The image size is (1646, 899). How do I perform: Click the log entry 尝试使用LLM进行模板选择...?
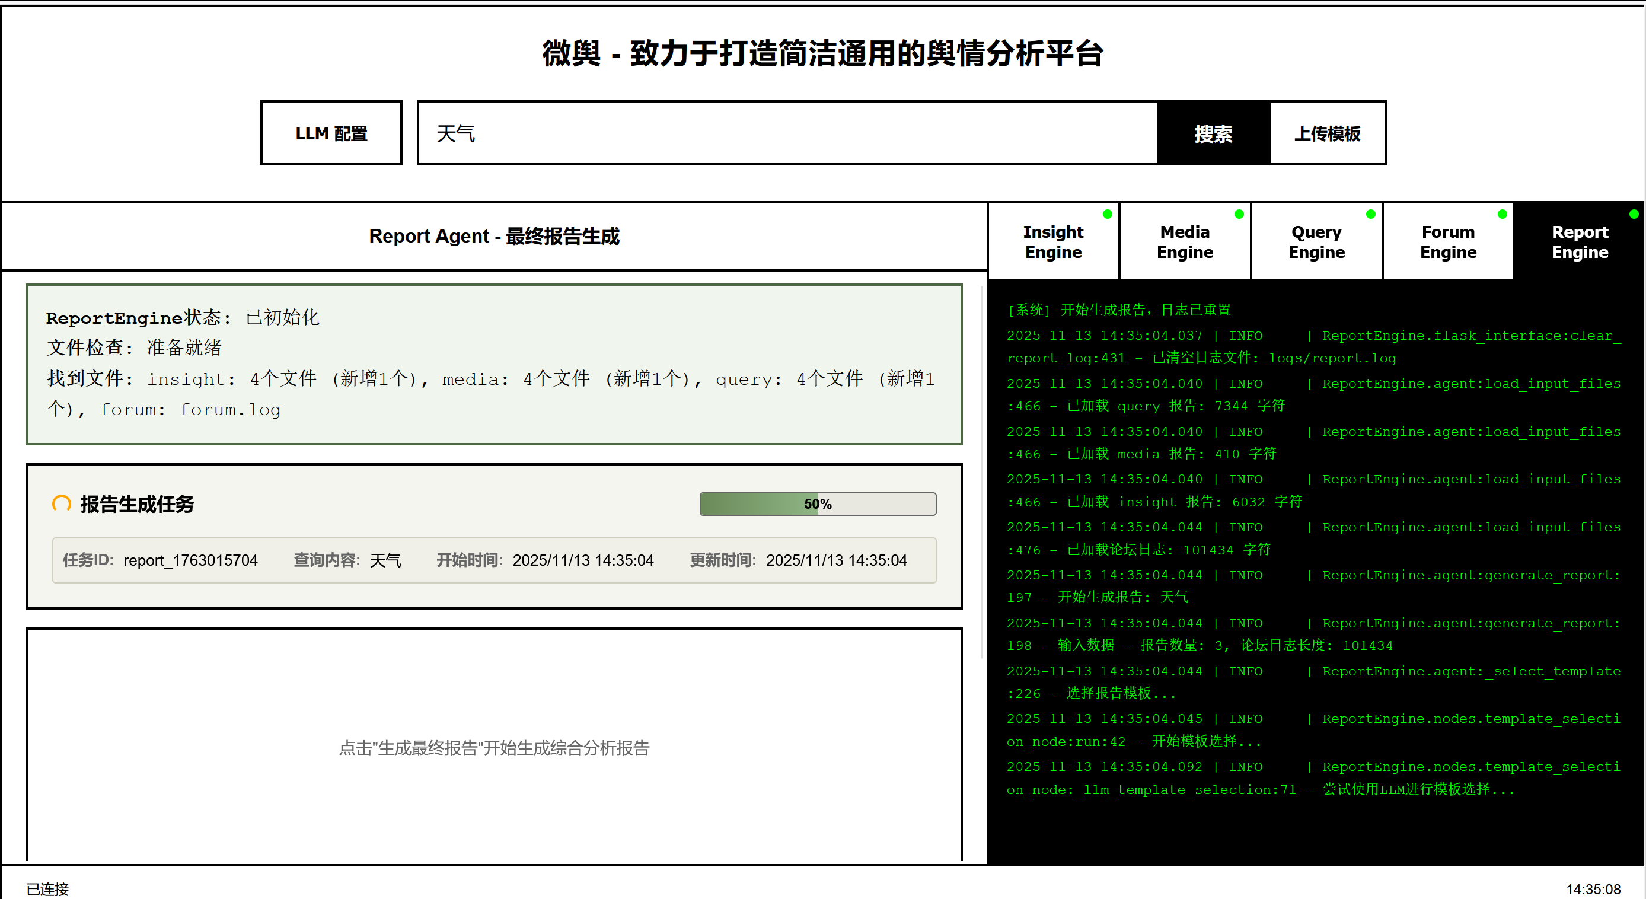(1314, 778)
